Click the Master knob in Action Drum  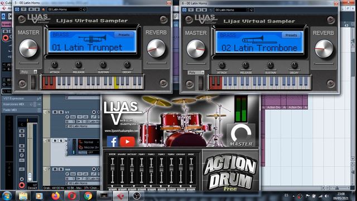click(x=241, y=133)
